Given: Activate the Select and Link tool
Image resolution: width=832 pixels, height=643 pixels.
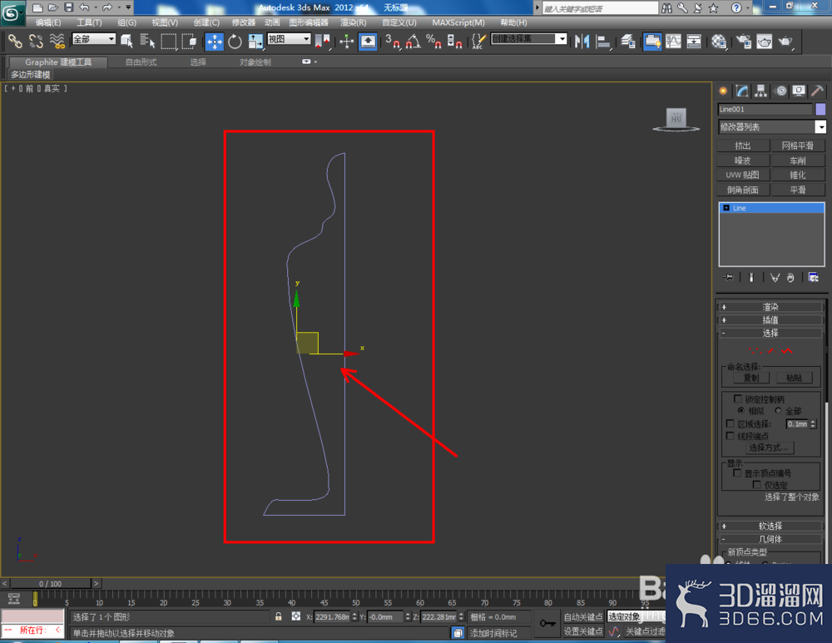Looking at the screenshot, I should pyautogui.click(x=15, y=42).
